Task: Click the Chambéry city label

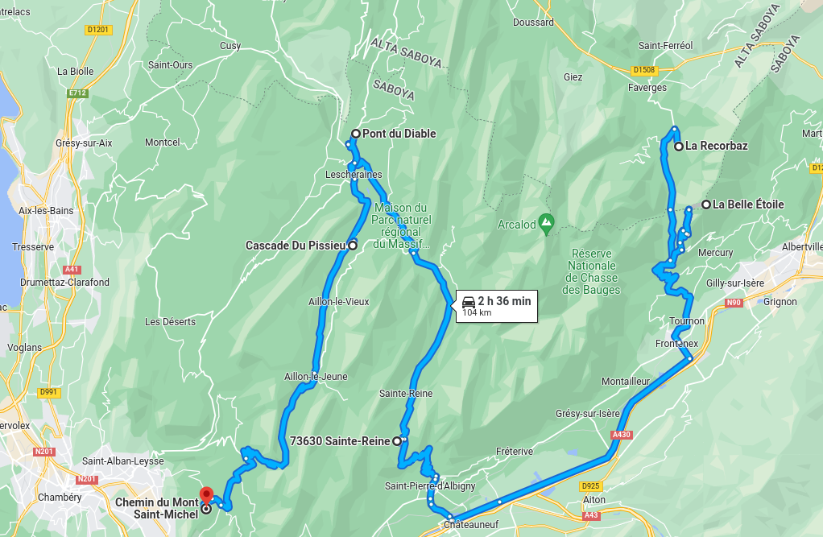Action: (x=60, y=497)
